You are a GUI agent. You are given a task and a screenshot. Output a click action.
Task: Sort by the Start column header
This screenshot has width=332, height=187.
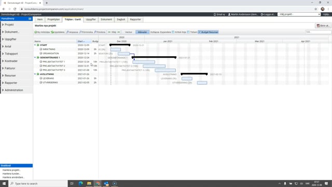click(x=84, y=42)
